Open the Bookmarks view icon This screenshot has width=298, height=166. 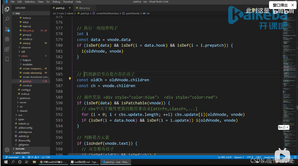(7, 59)
